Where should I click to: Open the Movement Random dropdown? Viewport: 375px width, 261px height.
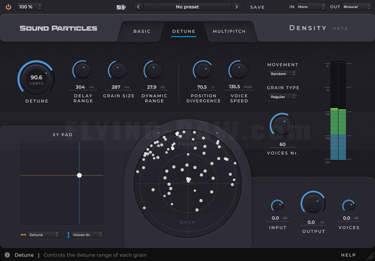click(x=282, y=74)
